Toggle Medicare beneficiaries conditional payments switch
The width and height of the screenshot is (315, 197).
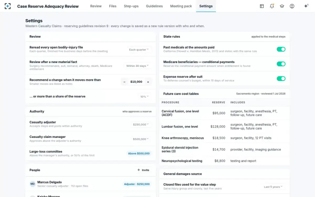click(x=281, y=64)
